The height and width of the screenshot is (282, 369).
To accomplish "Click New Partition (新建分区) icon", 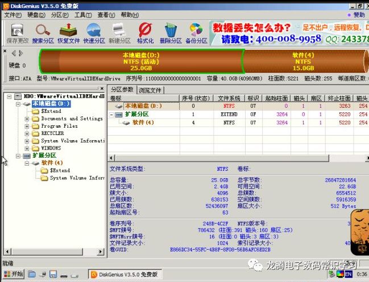I will 119,33.
